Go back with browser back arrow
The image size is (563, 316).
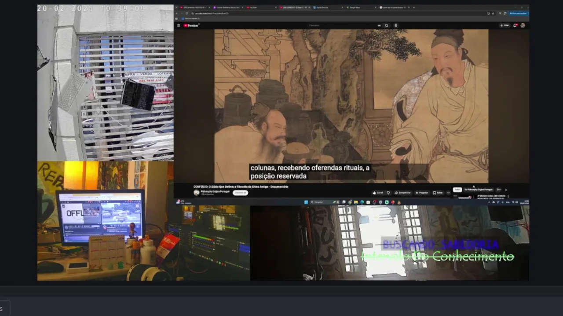(177, 13)
